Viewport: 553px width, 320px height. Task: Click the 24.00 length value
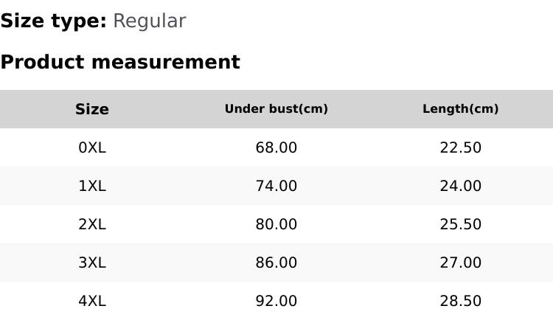(461, 186)
